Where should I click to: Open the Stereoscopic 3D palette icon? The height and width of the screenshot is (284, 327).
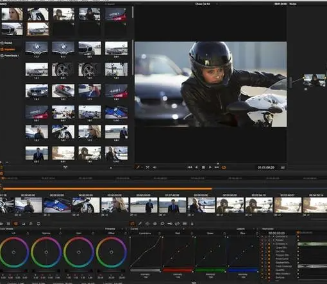tap(185, 224)
